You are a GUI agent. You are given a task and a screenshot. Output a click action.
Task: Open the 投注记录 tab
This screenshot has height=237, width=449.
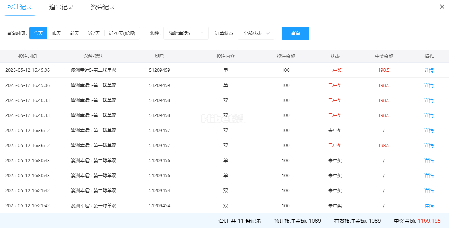click(20, 7)
